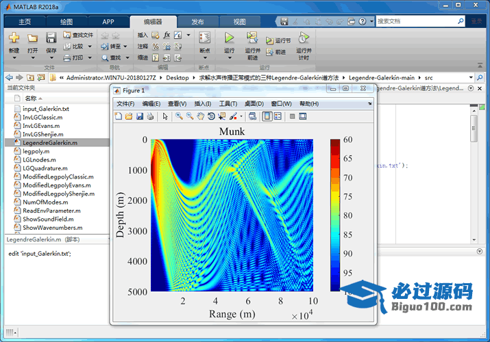Click the Breakpoints (断点) icon
The height and width of the screenshot is (342, 490).
tap(204, 38)
